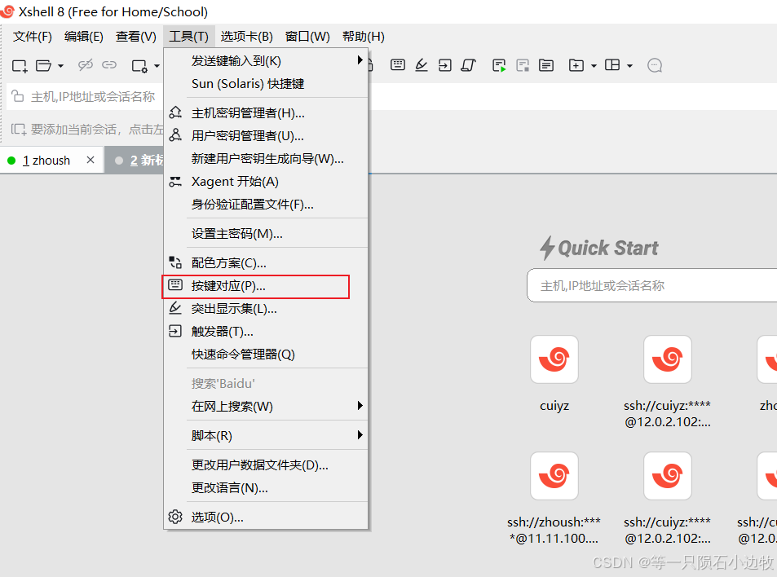Viewport: 777px width, 577px height.
Task: Select 按键对应(P) key mapping entry
Action: click(266, 286)
